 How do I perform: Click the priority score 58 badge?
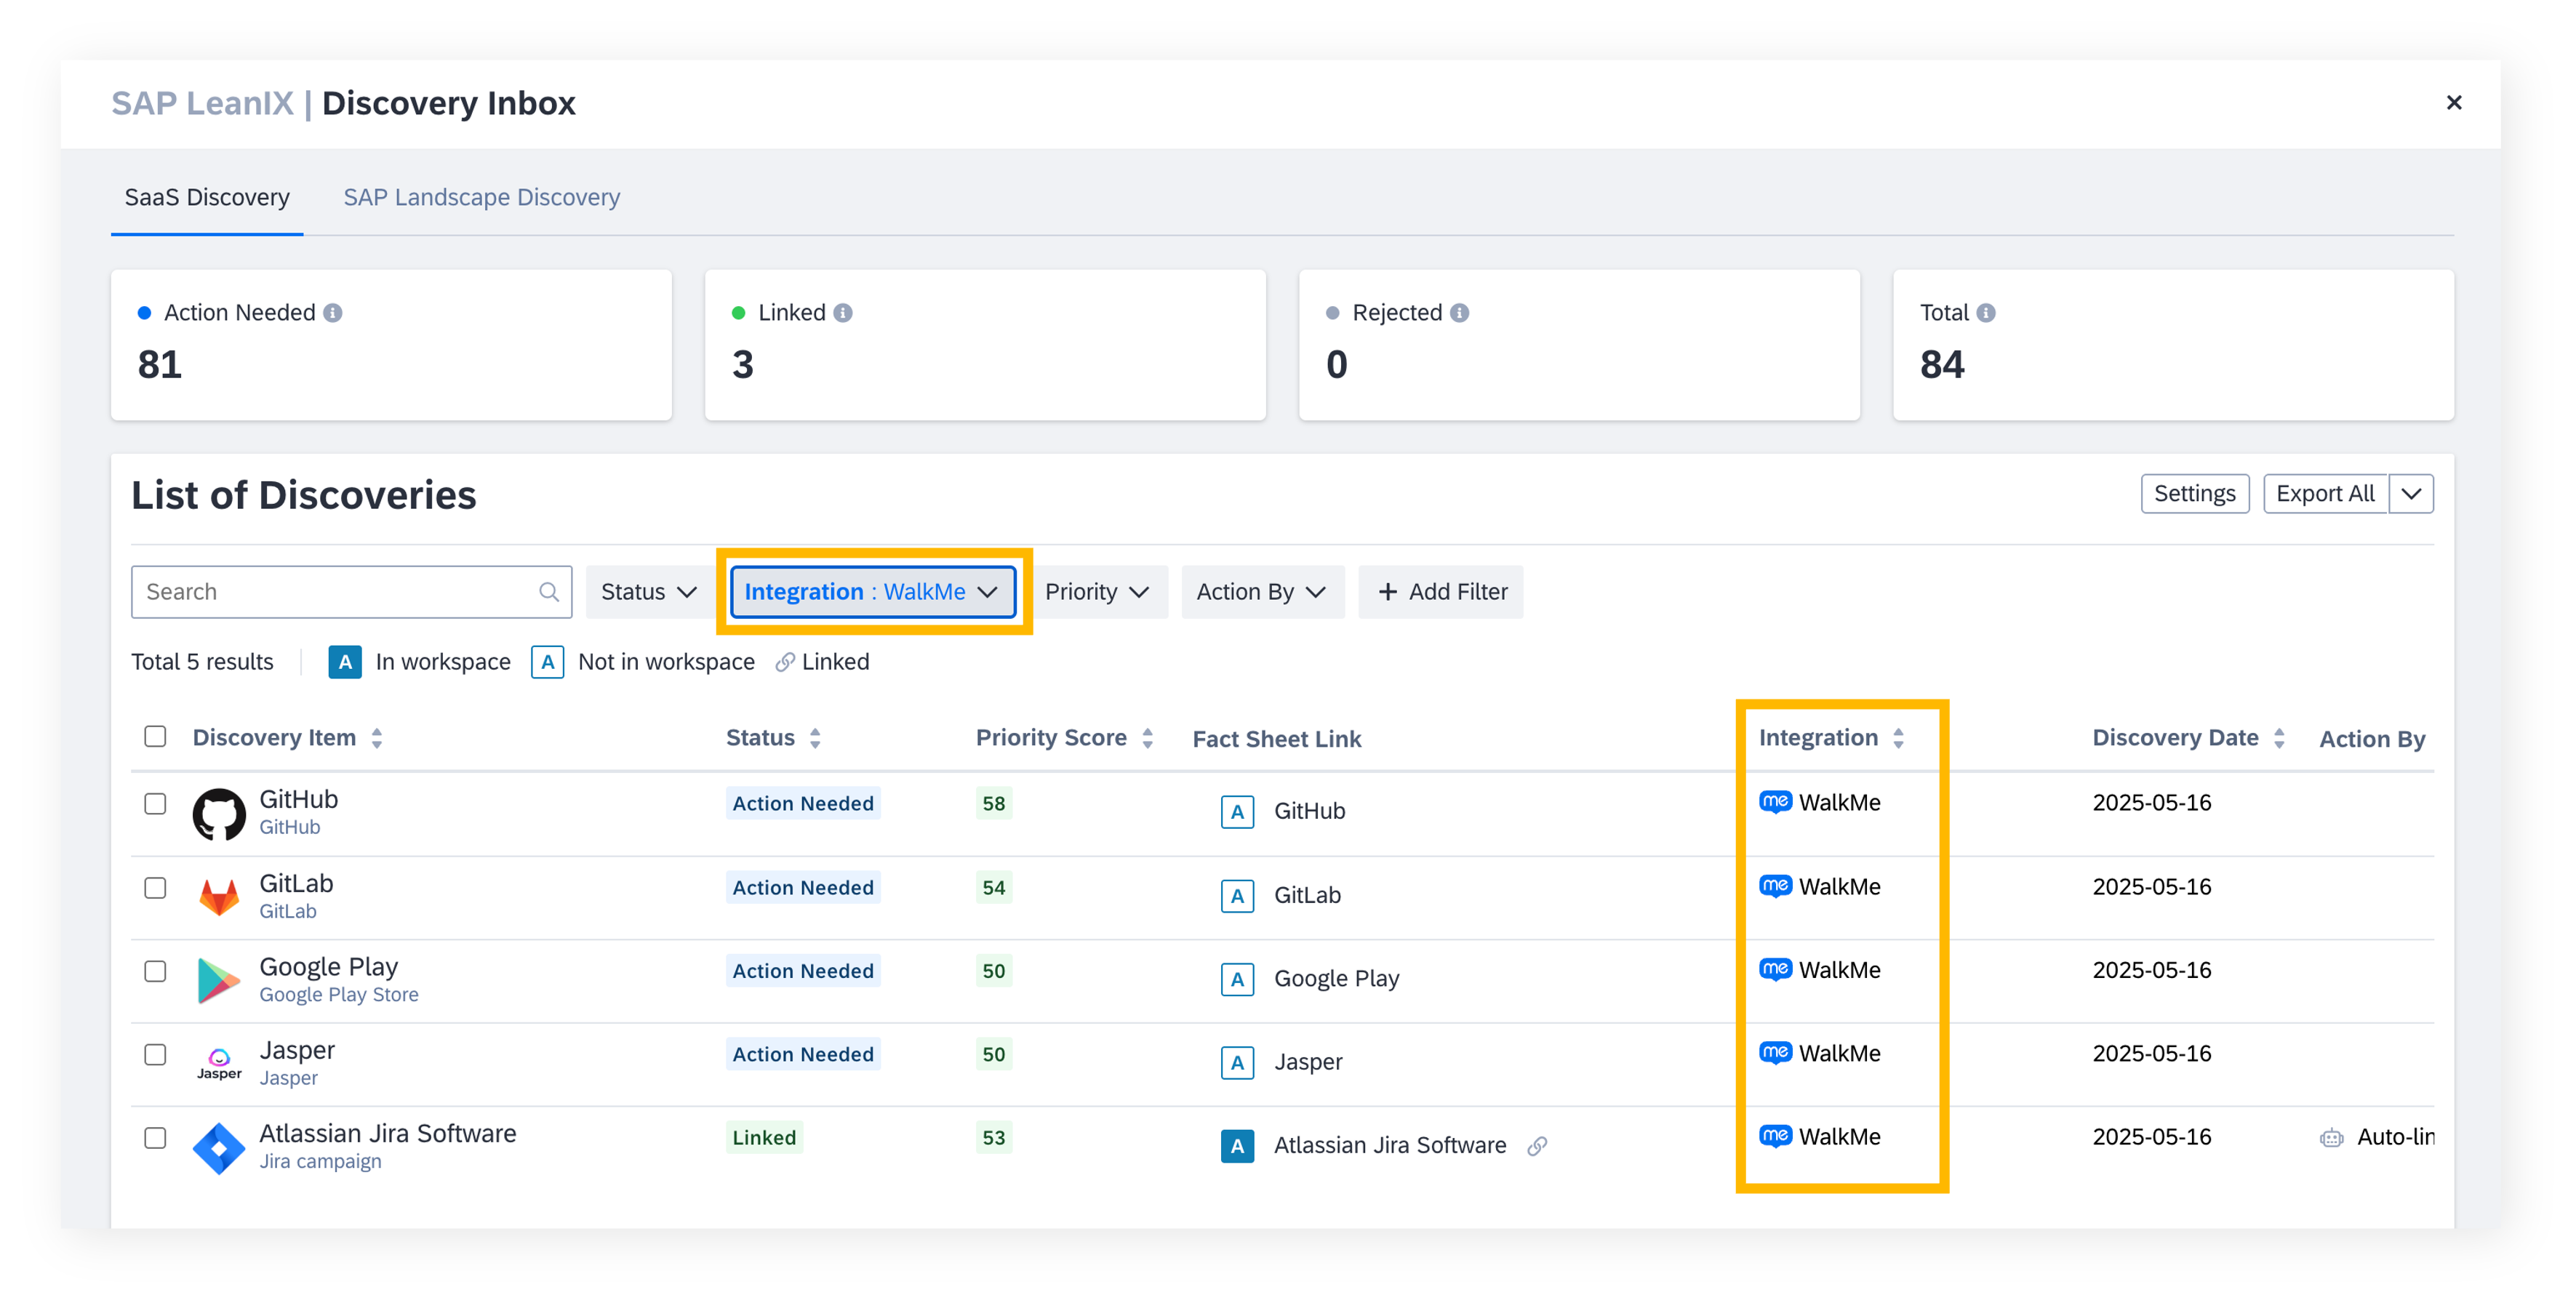pyautogui.click(x=993, y=804)
